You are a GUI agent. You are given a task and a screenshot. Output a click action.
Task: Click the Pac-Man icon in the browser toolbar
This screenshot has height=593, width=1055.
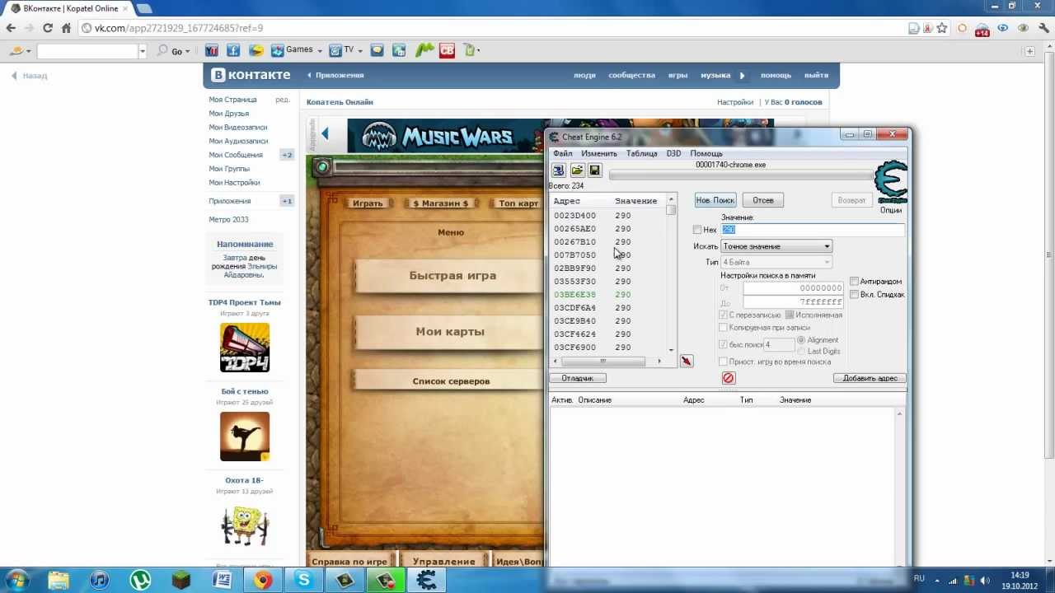click(256, 50)
